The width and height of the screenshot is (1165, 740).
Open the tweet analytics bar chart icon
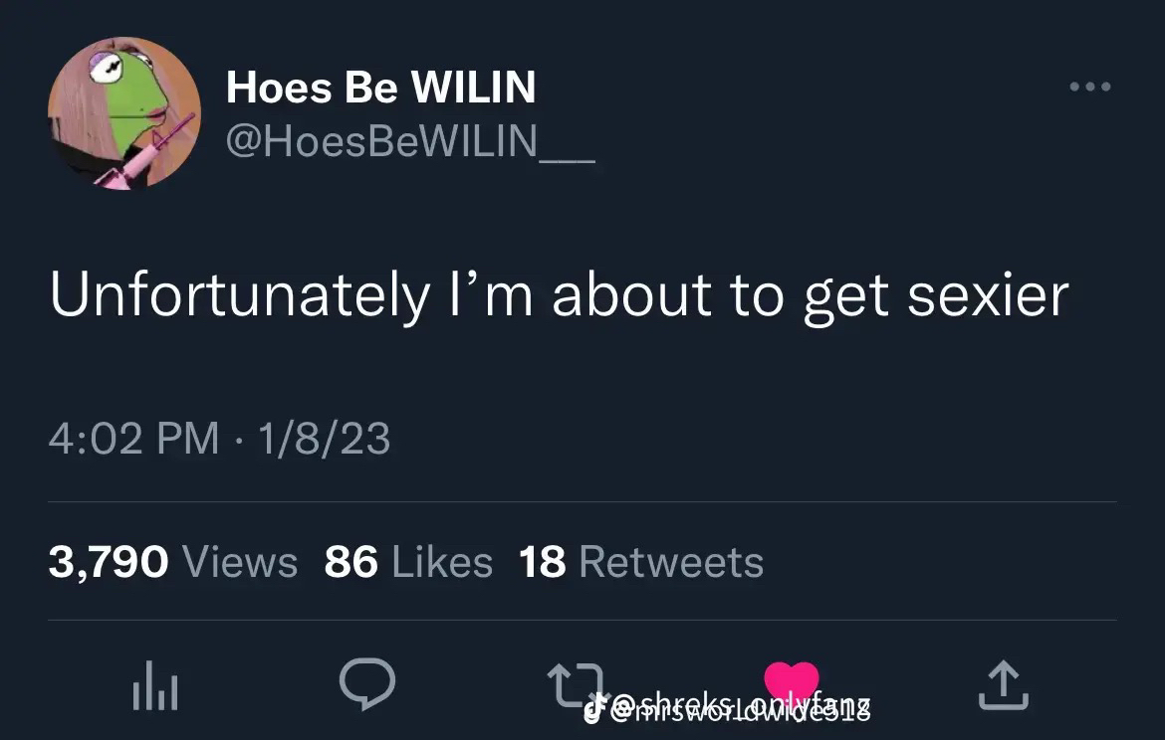154,688
